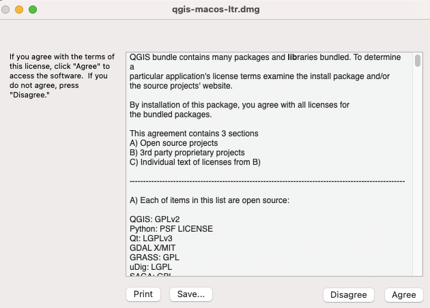This screenshot has width=430, height=308.
Task: Click the 'QGIS: GPLv2' license line
Action: (x=155, y=219)
